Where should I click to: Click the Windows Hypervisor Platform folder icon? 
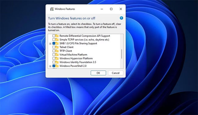pos(57,58)
